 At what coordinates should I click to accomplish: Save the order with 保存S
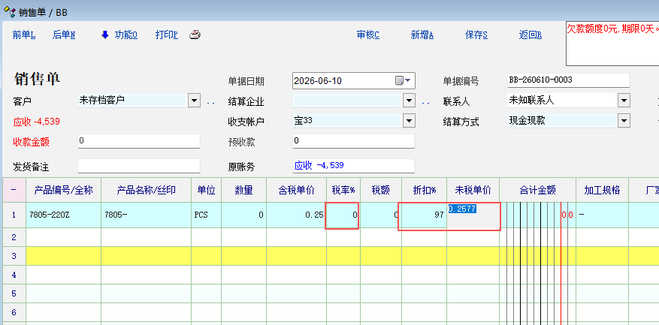[x=476, y=35]
